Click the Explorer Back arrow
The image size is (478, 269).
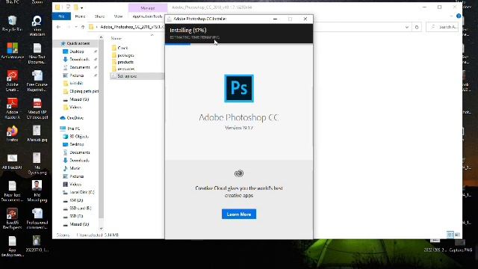58,27
